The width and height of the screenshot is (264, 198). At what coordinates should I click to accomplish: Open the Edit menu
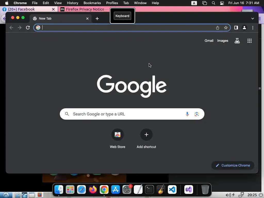point(46,3)
